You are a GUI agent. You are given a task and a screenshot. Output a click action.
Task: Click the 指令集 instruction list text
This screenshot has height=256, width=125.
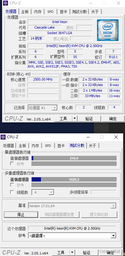tap(75, 64)
